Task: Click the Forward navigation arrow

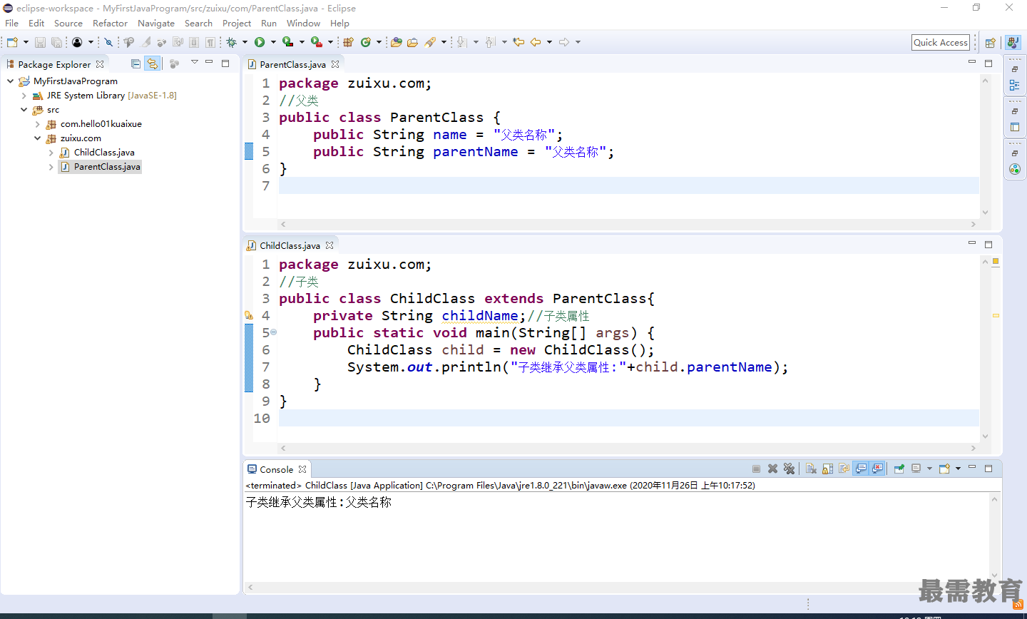Action: pos(564,42)
